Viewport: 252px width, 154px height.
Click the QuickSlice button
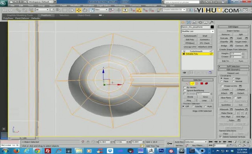[226, 105]
